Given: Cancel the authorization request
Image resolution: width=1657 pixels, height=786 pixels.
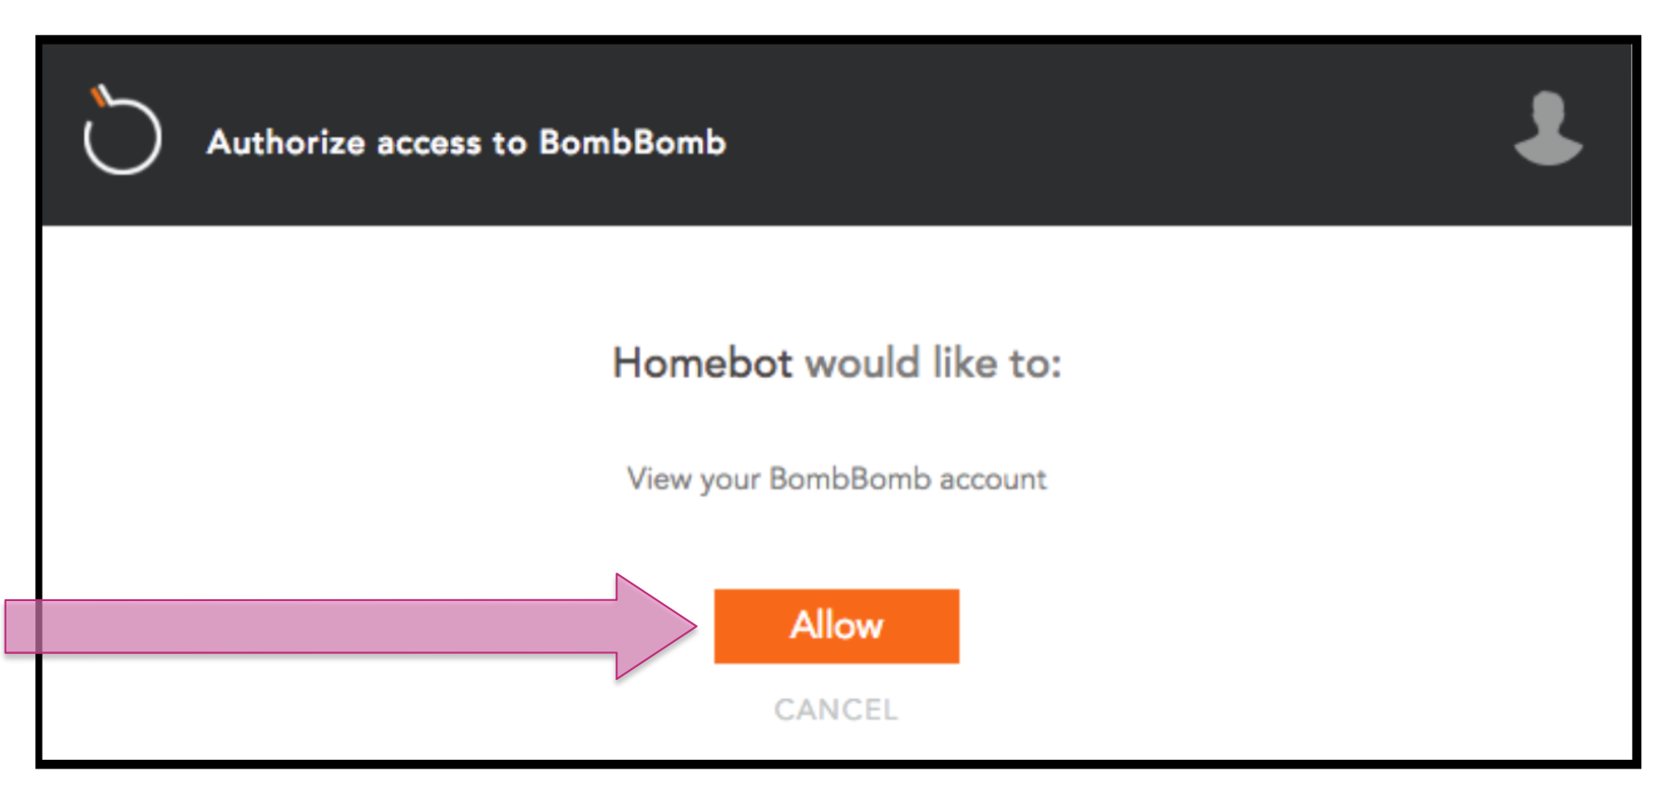Looking at the screenshot, I should 835,710.
